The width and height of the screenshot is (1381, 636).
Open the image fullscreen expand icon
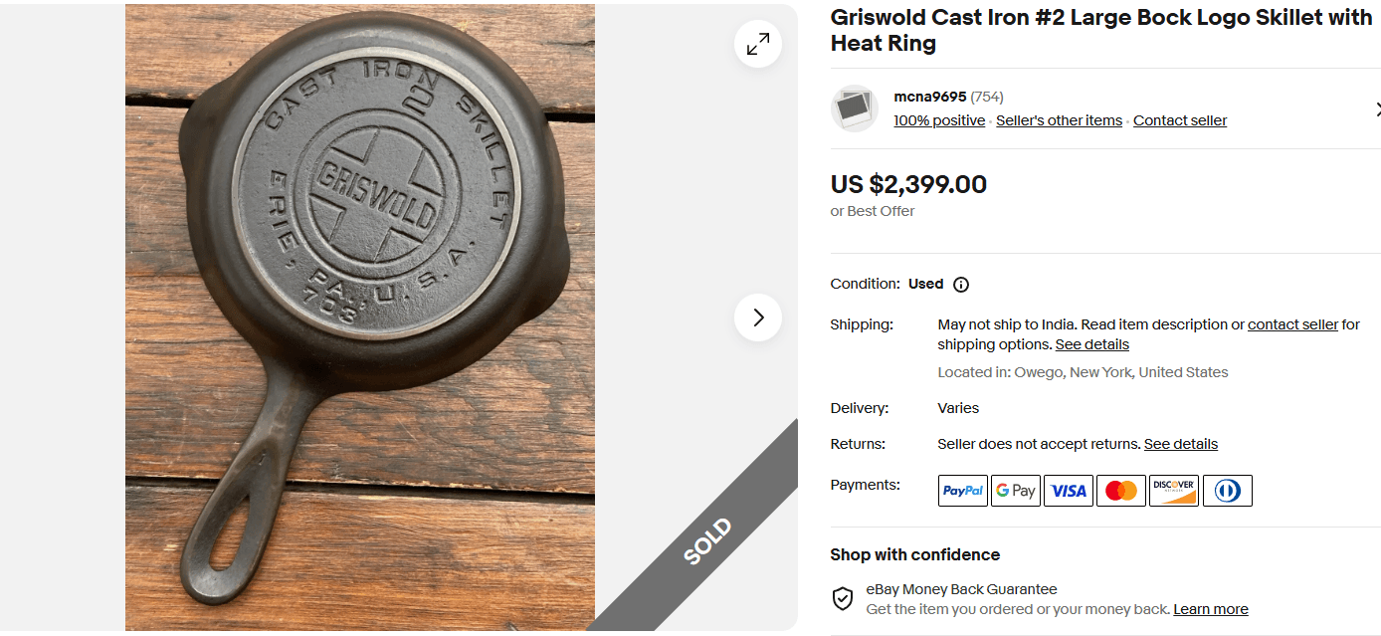click(x=757, y=44)
